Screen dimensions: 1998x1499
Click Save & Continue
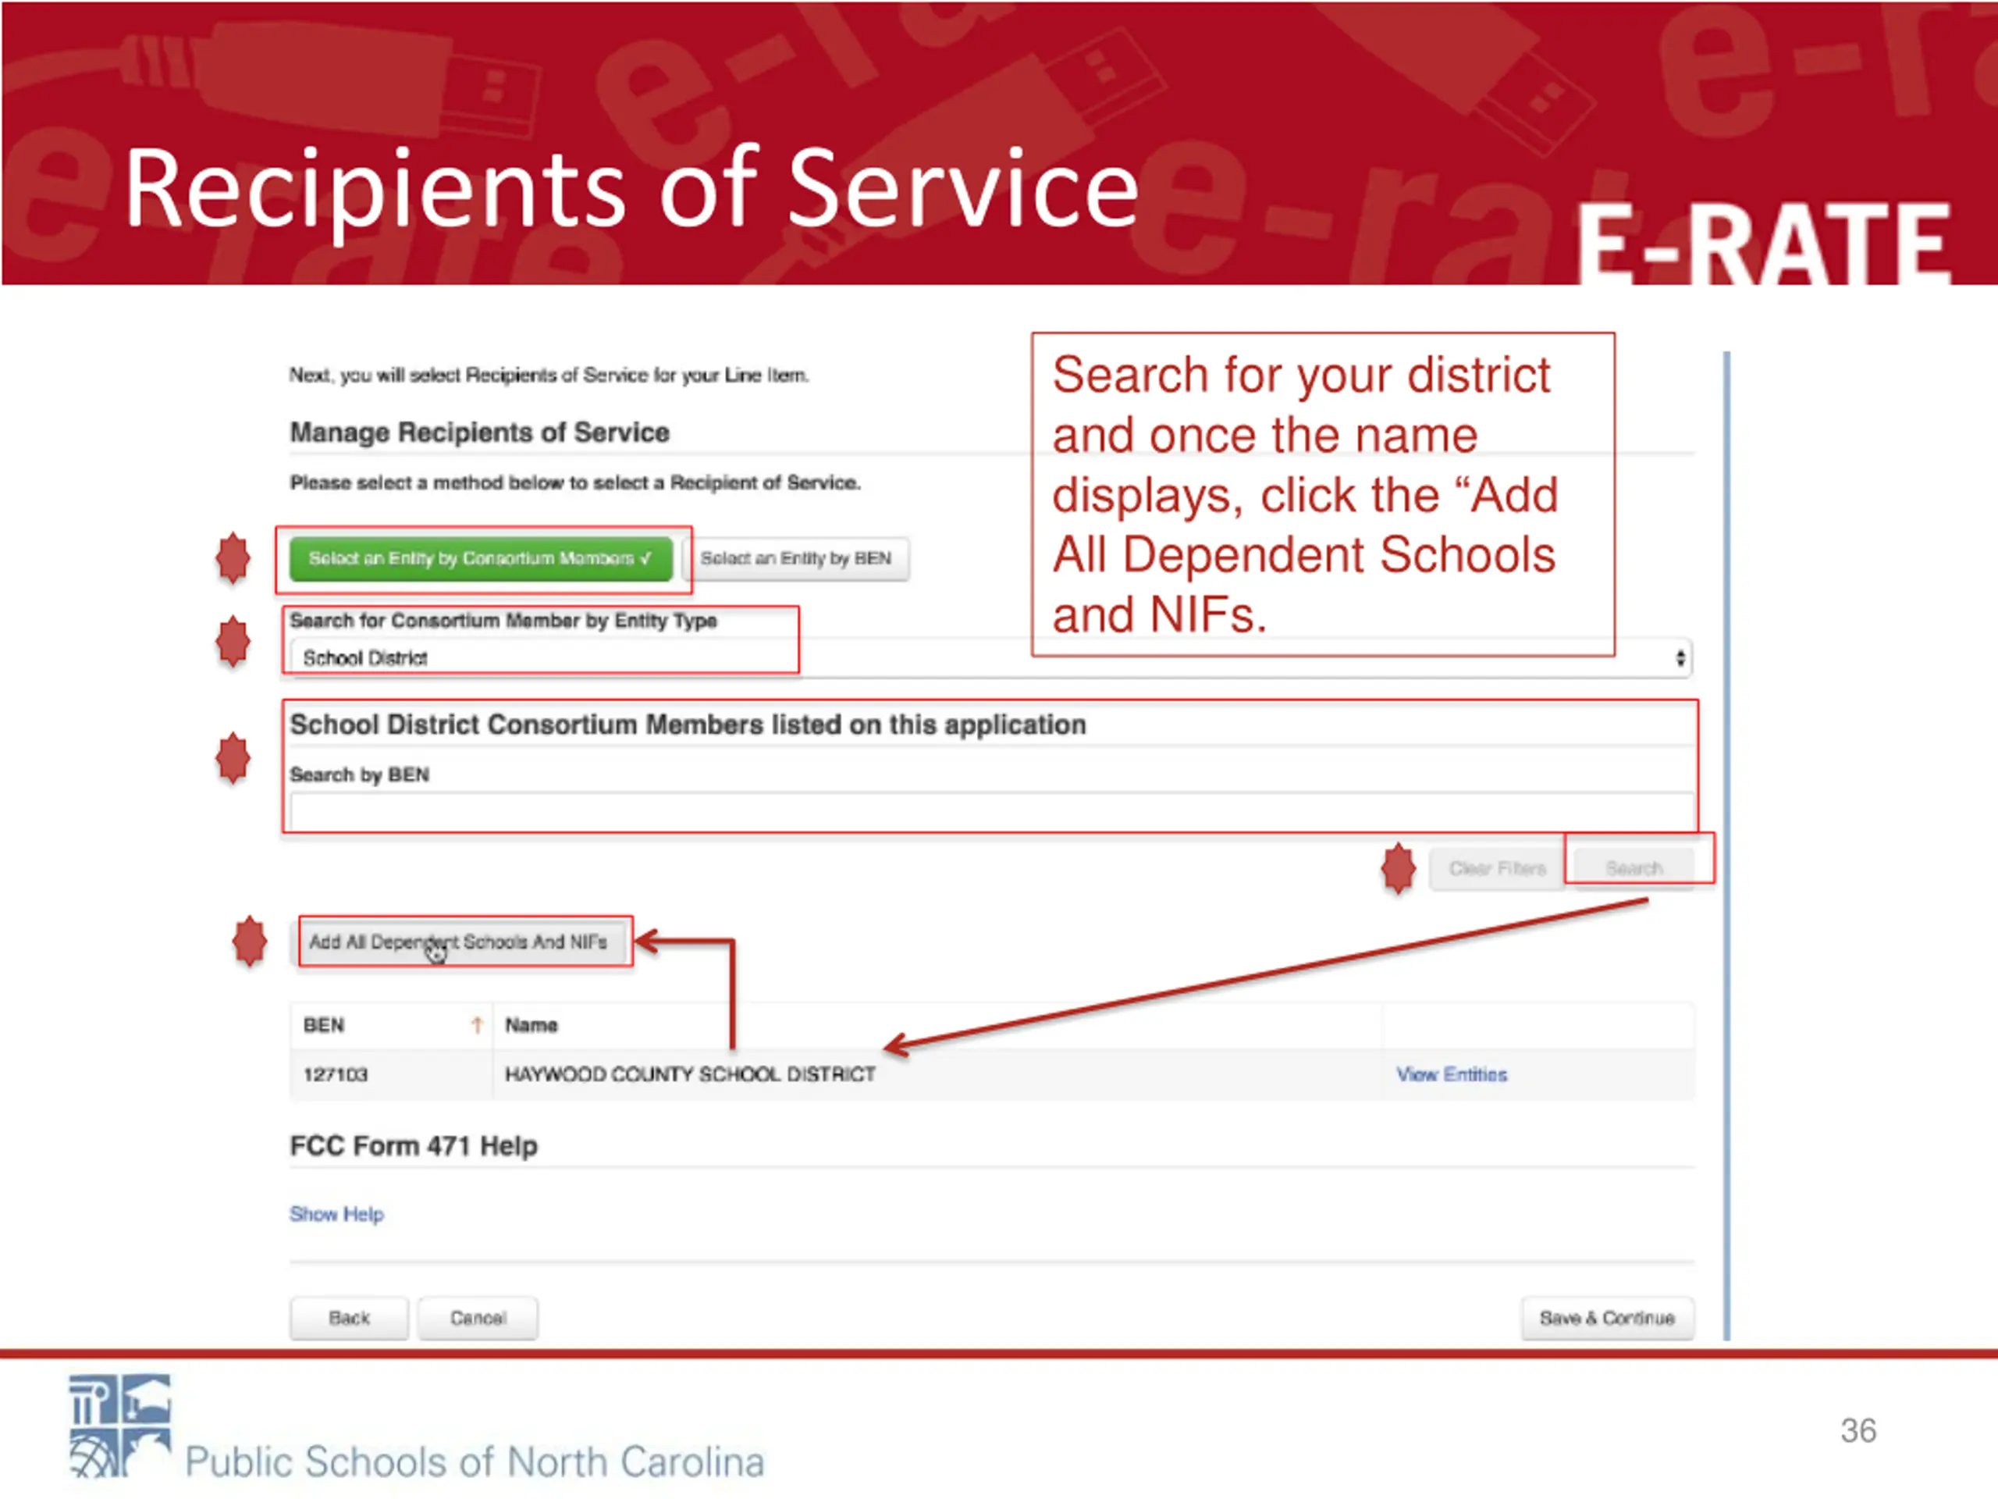pos(1607,1319)
